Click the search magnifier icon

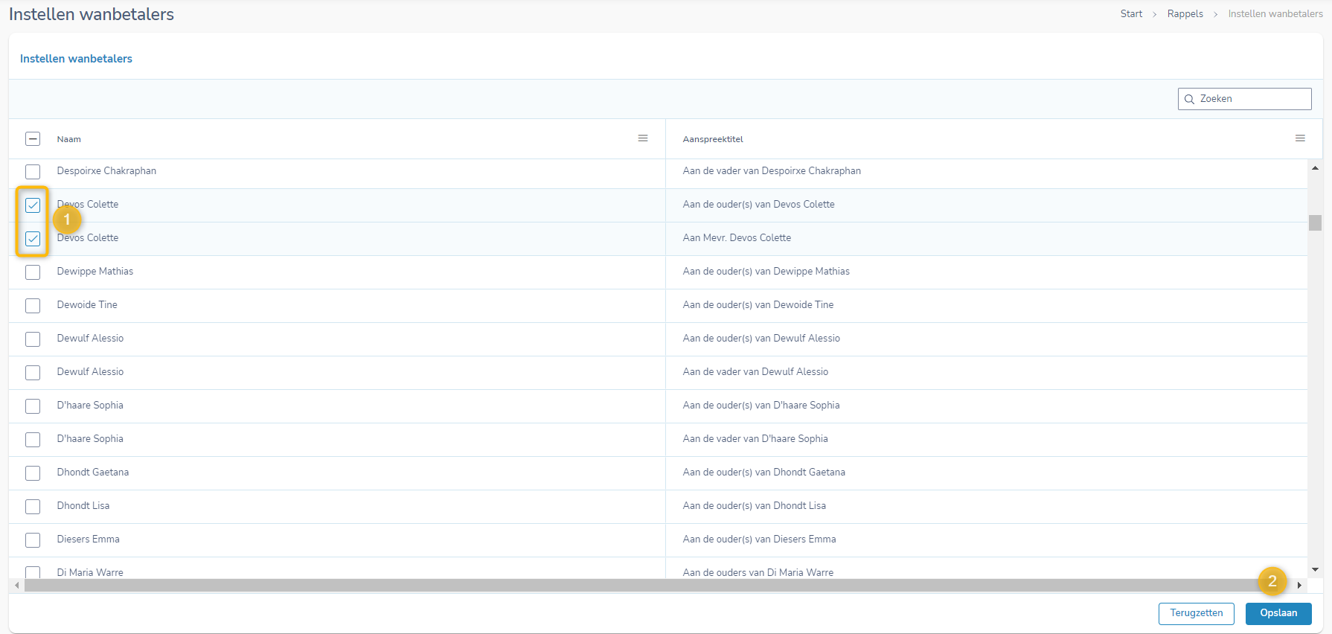(1189, 99)
